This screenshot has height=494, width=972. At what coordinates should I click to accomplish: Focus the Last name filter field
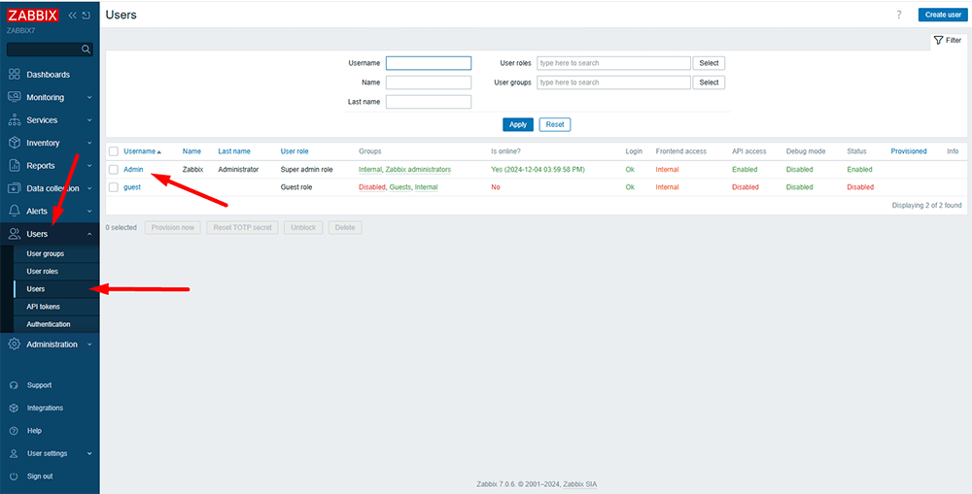(x=429, y=102)
